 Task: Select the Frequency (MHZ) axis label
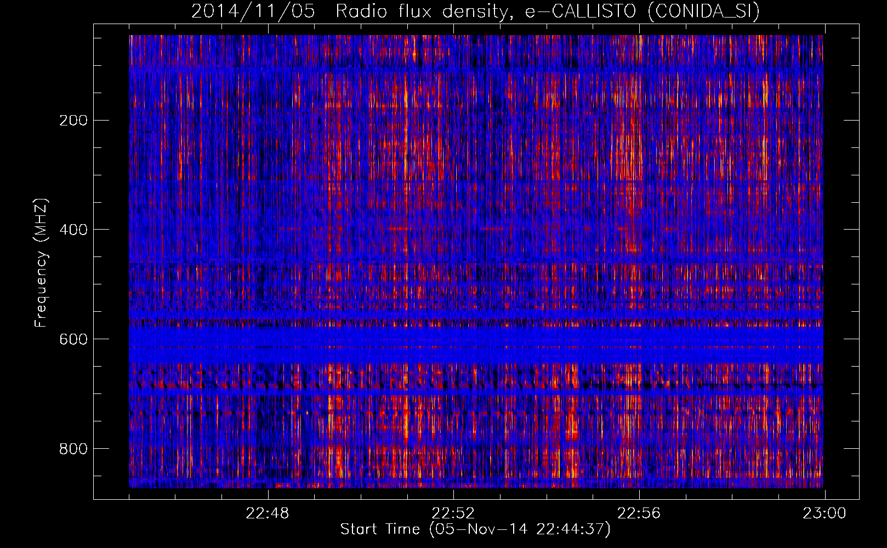pos(41,262)
